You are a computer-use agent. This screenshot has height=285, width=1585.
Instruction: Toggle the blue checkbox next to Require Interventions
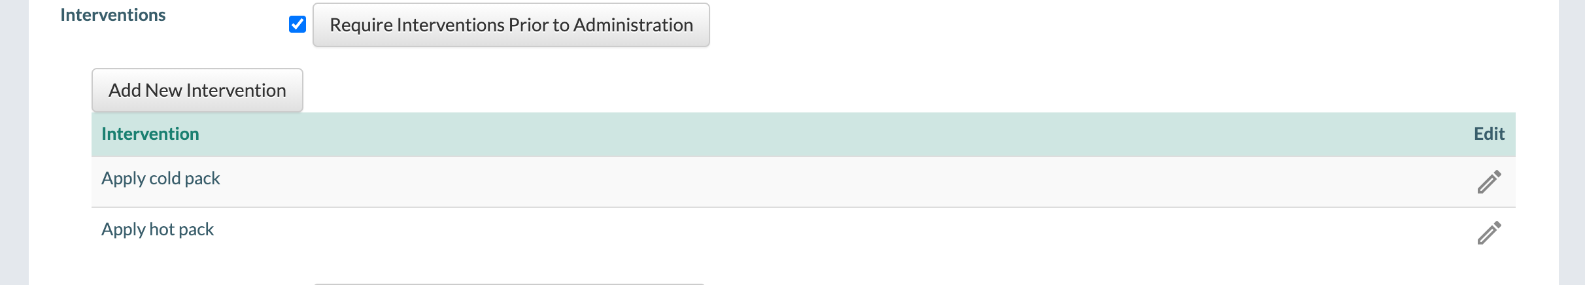coord(298,25)
